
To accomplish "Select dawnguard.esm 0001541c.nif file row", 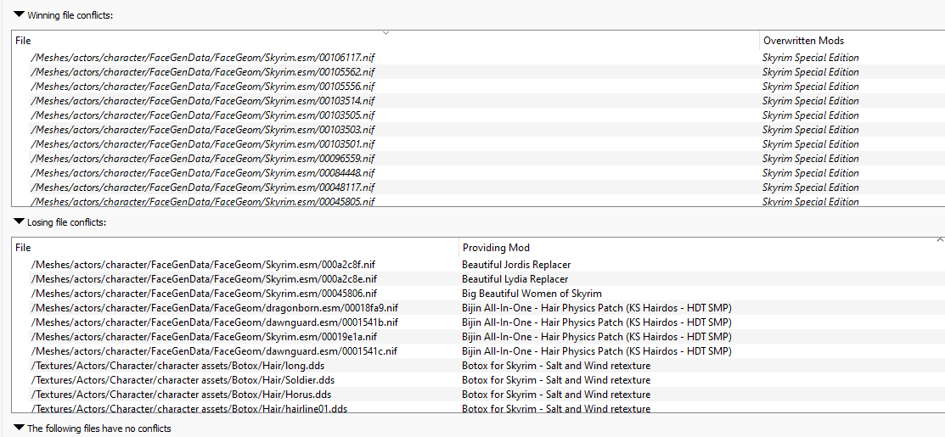I will click(x=479, y=351).
